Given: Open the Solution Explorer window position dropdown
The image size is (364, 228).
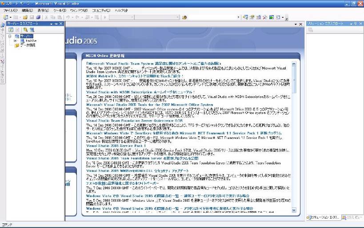Looking at the screenshot, I should [x=351, y=24].
